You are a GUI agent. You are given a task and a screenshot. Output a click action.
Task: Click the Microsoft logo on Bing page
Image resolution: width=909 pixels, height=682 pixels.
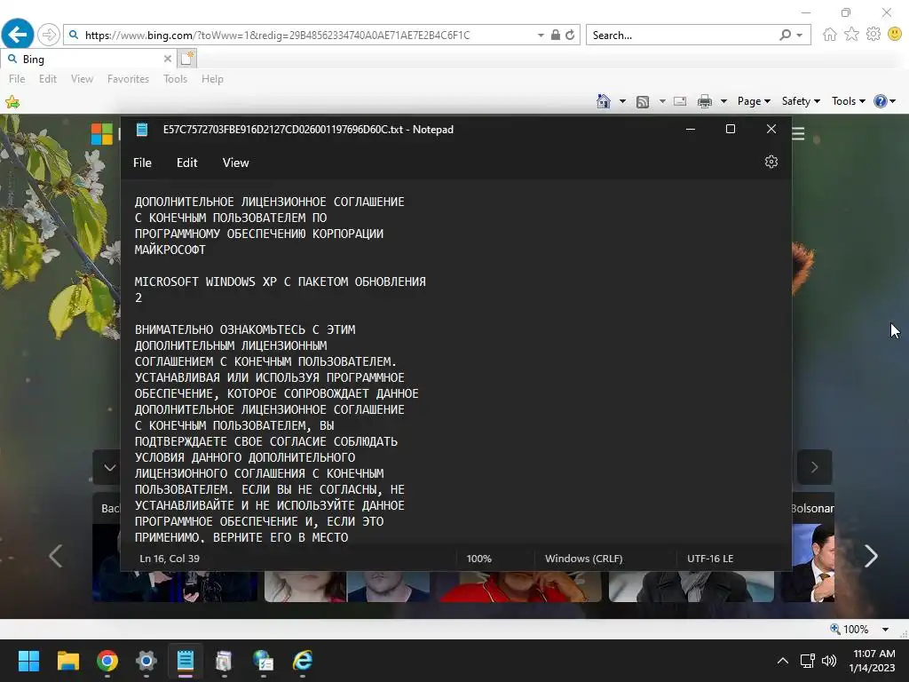102,134
